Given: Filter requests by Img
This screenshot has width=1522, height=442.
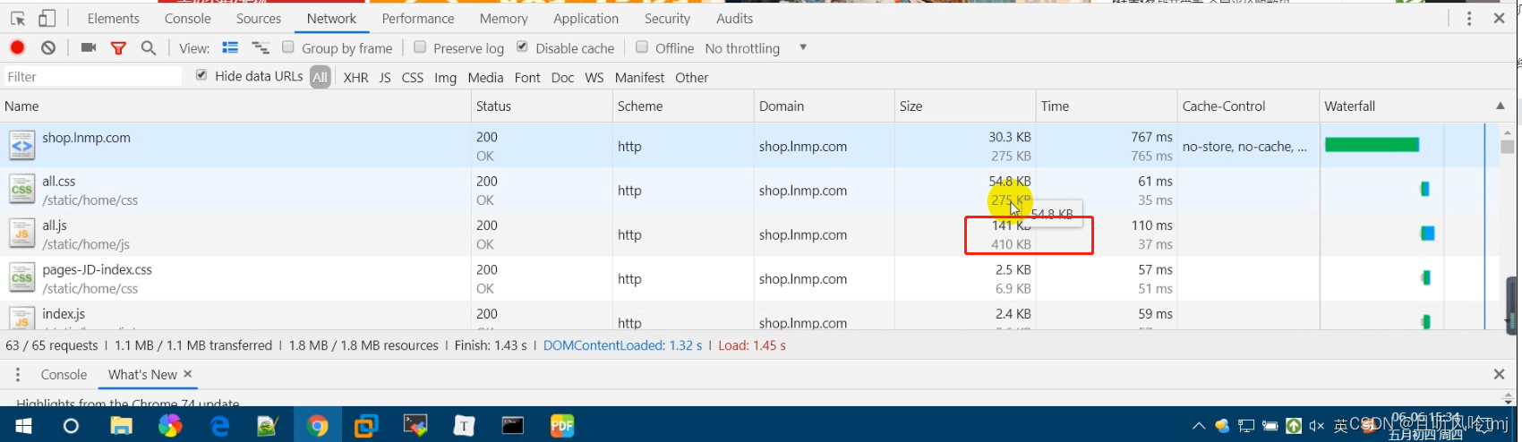Looking at the screenshot, I should point(446,78).
